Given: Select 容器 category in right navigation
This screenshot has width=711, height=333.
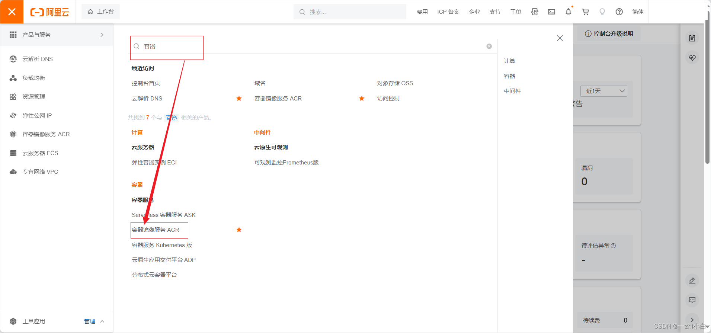Looking at the screenshot, I should tap(509, 76).
